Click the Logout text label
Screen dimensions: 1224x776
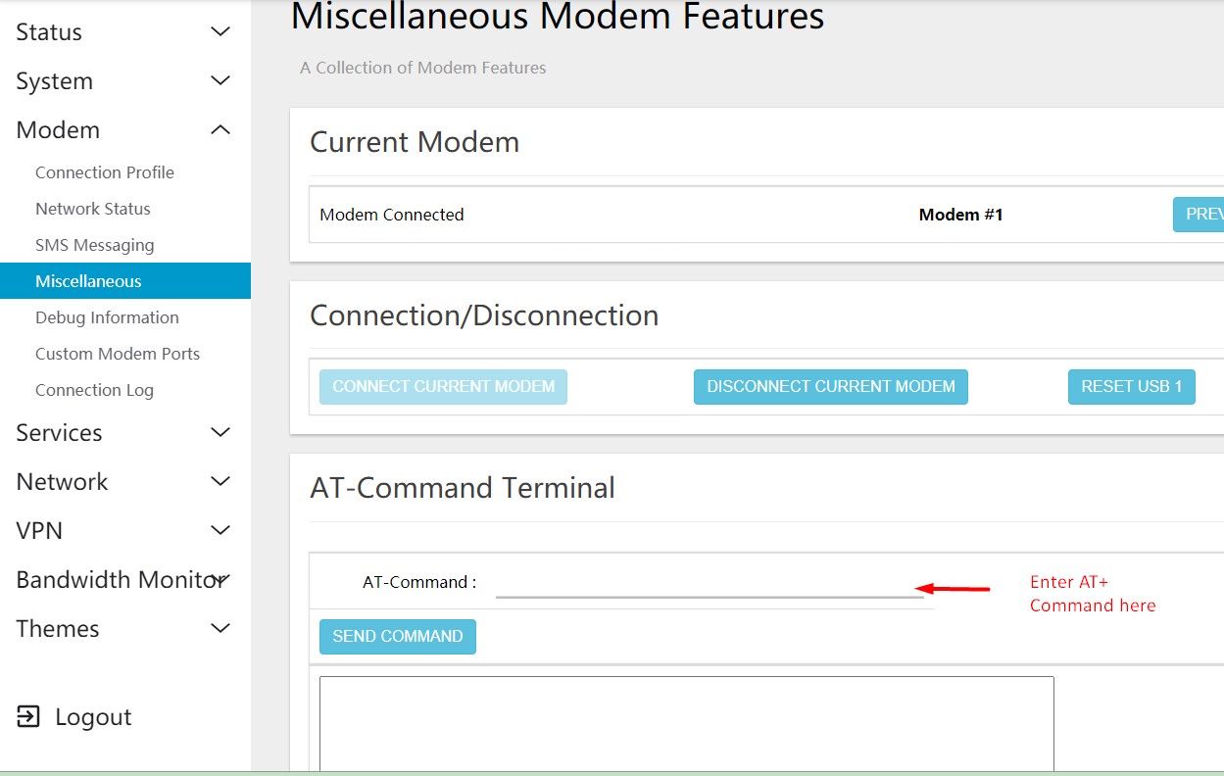pos(93,717)
